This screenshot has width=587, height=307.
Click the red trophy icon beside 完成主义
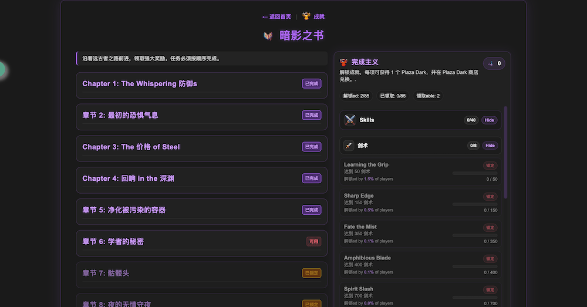coord(344,62)
